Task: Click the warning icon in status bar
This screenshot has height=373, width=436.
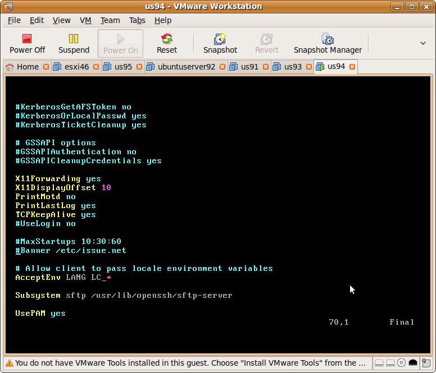Action: coord(9,363)
